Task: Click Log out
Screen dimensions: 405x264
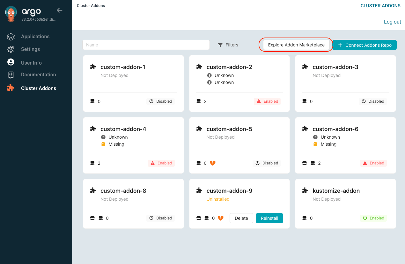Action: [x=392, y=22]
